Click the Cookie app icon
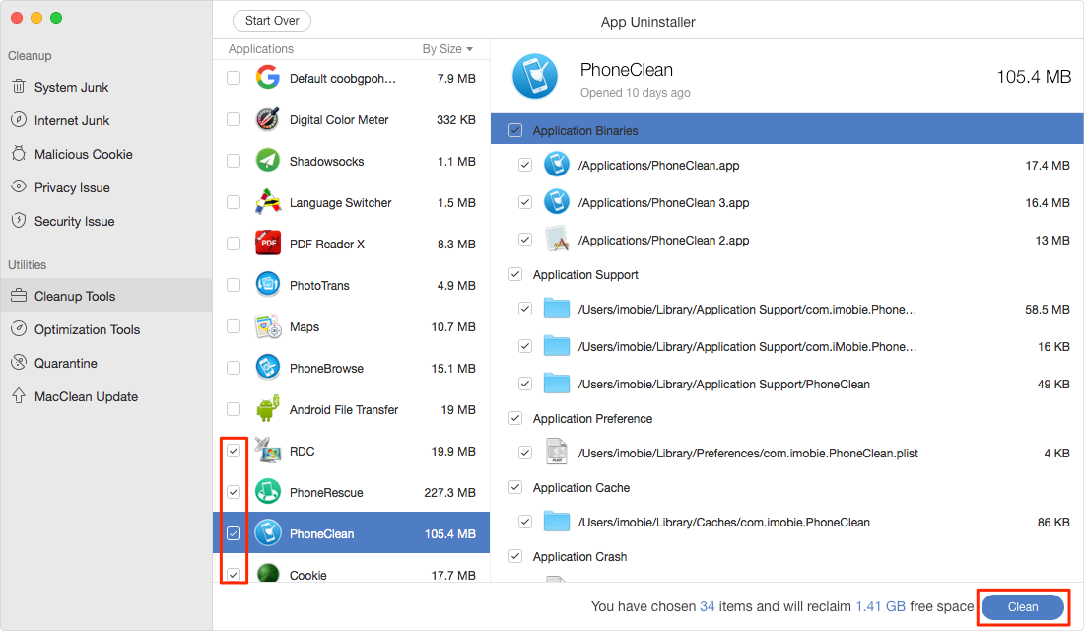 point(267,573)
